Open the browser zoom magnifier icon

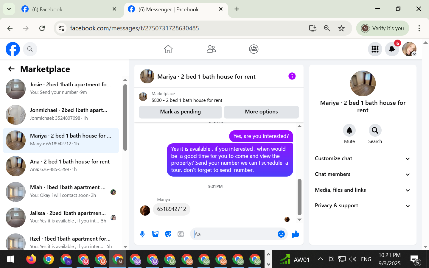click(327, 28)
